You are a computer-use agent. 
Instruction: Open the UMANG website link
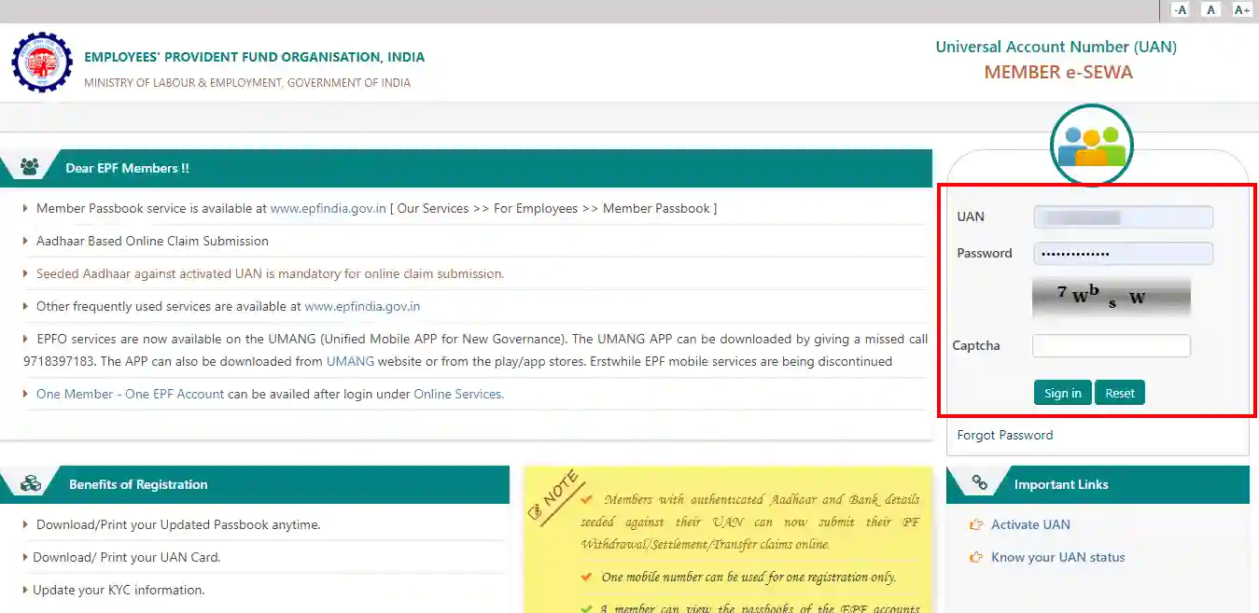pos(350,361)
